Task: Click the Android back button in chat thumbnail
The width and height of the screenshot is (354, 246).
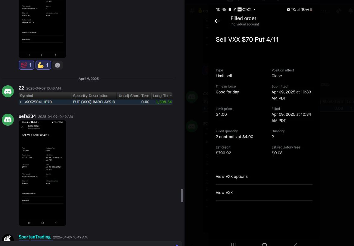Action: click(x=56, y=223)
